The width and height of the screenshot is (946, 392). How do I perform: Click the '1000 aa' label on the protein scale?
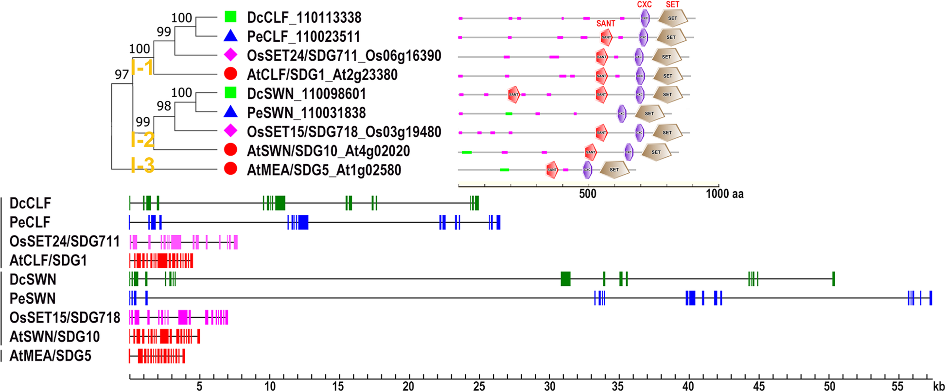[x=725, y=194]
